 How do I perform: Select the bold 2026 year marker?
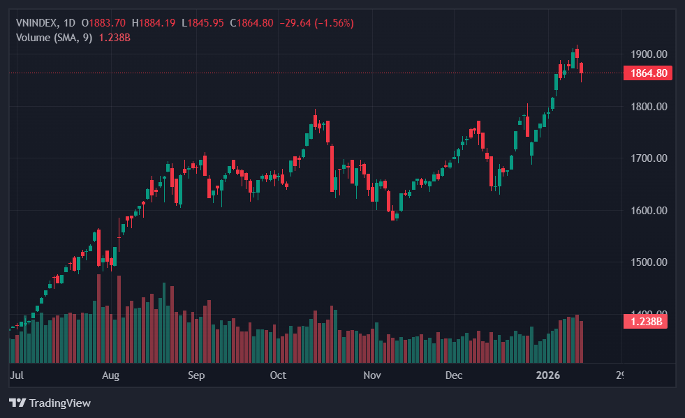(548, 376)
